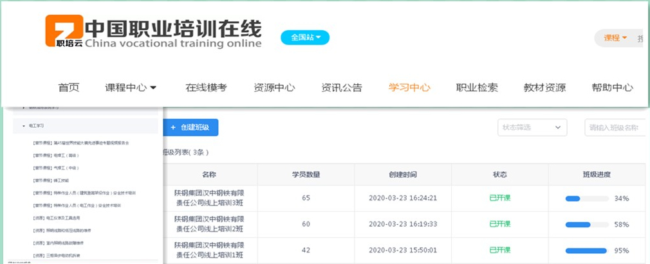650x264 pixels.
Task: Open 职业检索 in the navigation bar
Action: 477,88
